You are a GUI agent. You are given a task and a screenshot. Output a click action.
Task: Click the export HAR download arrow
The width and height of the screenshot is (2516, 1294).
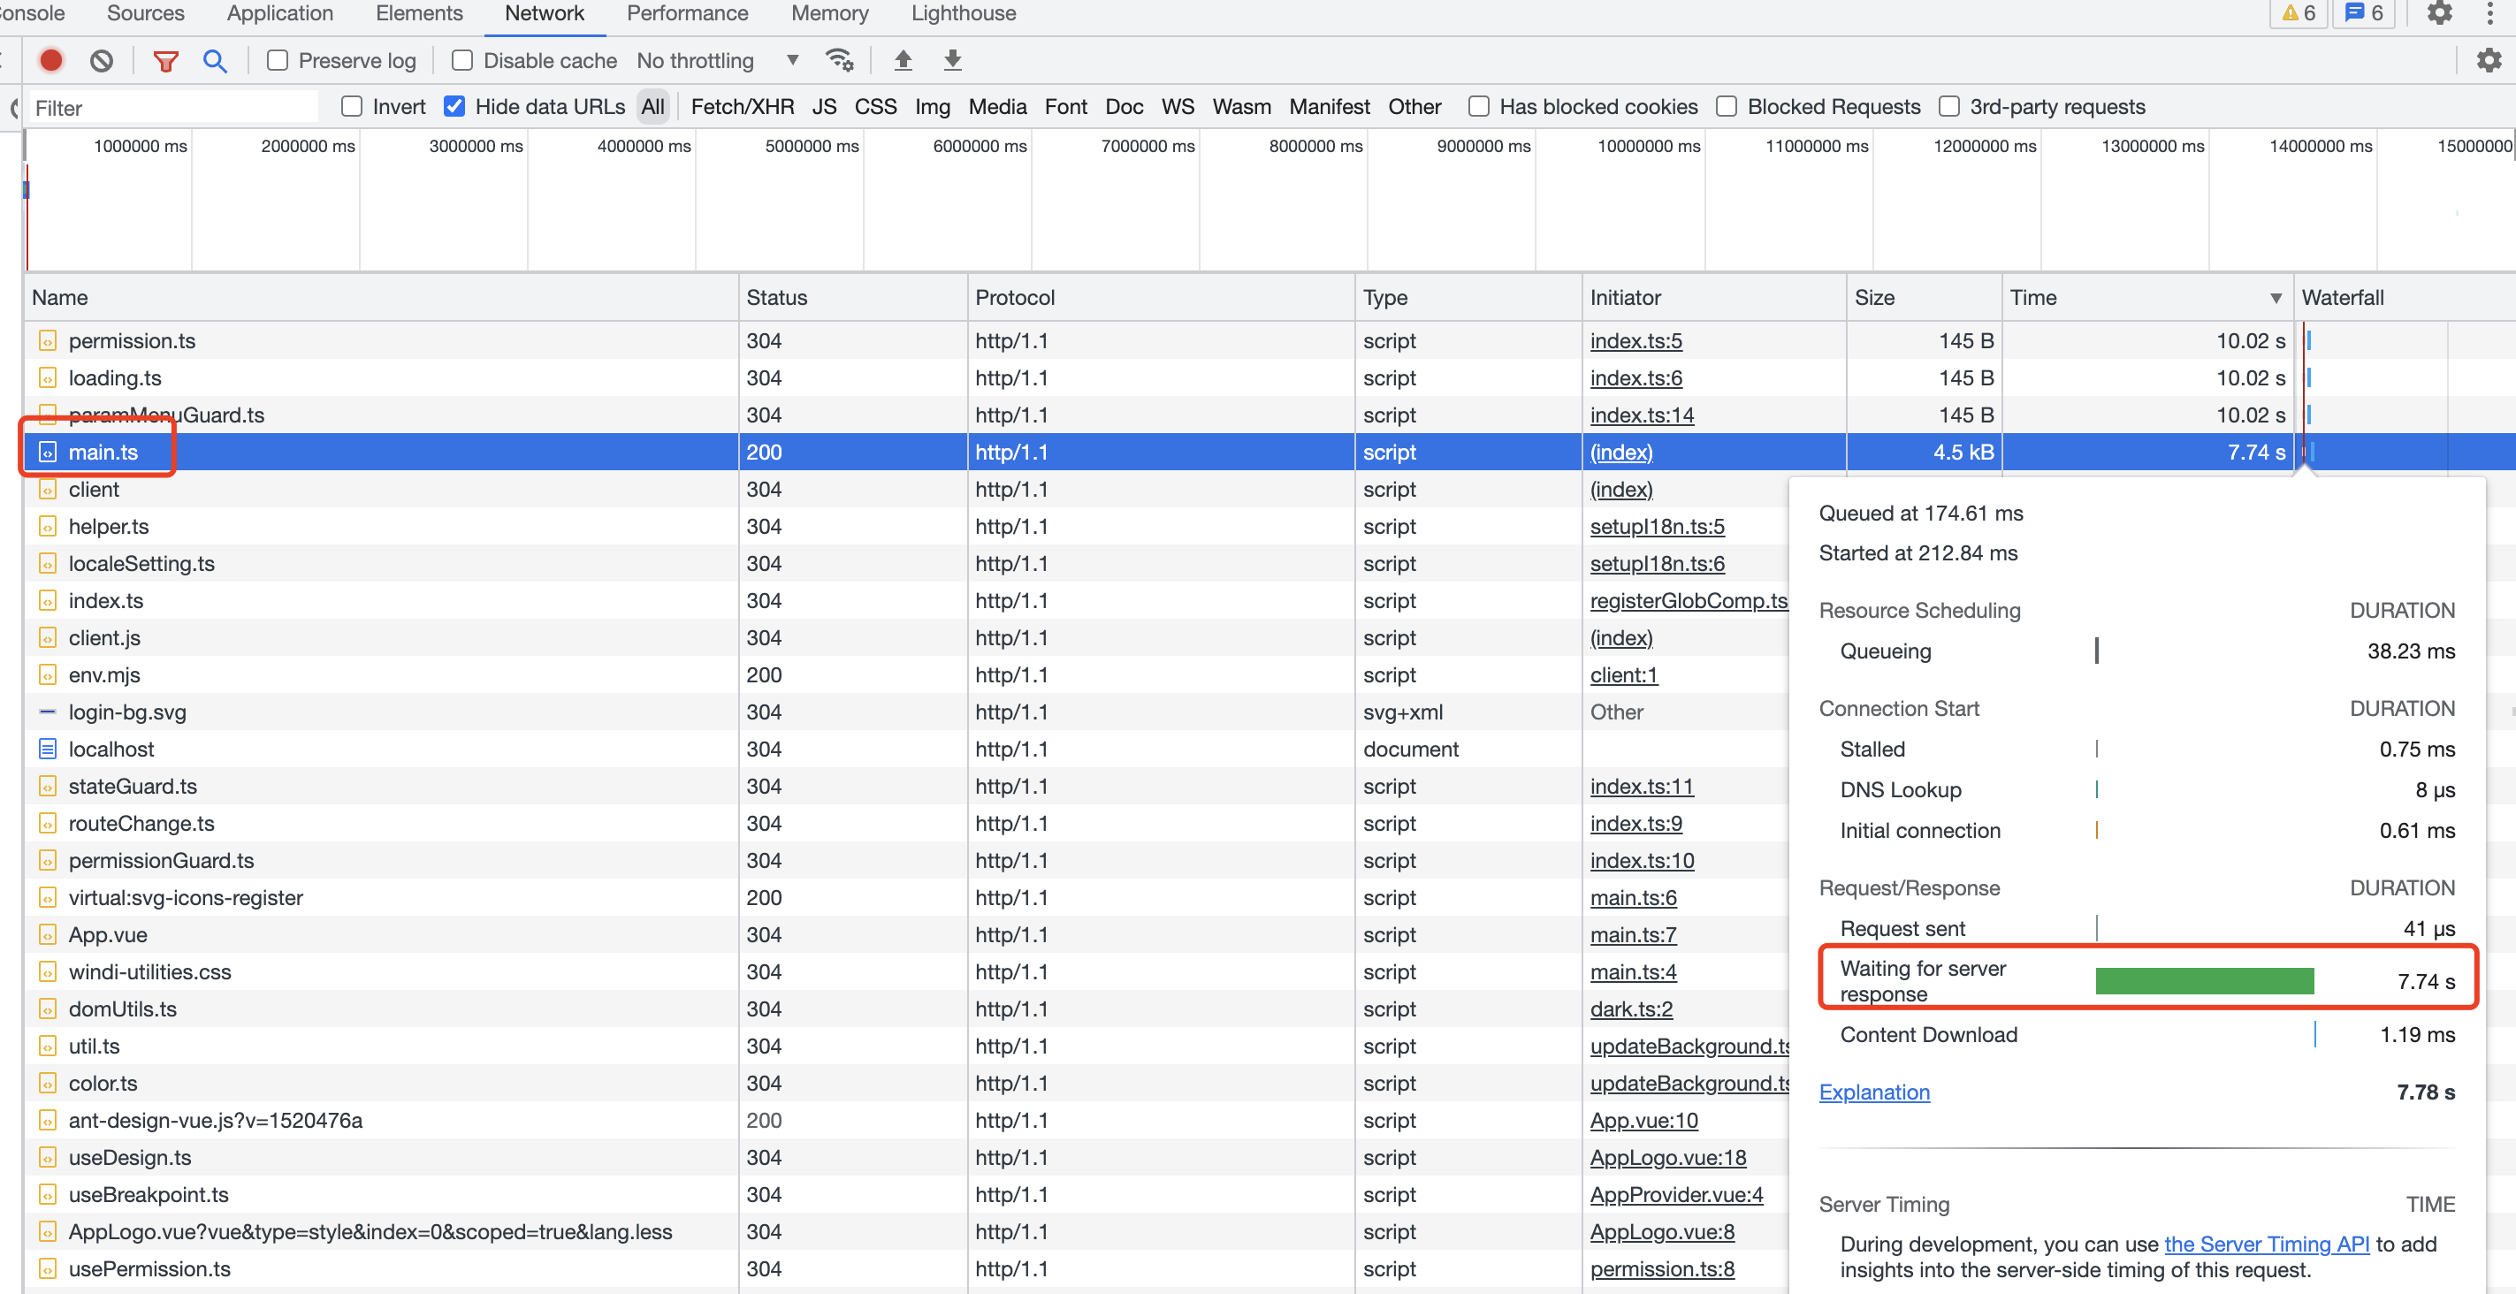click(x=953, y=61)
